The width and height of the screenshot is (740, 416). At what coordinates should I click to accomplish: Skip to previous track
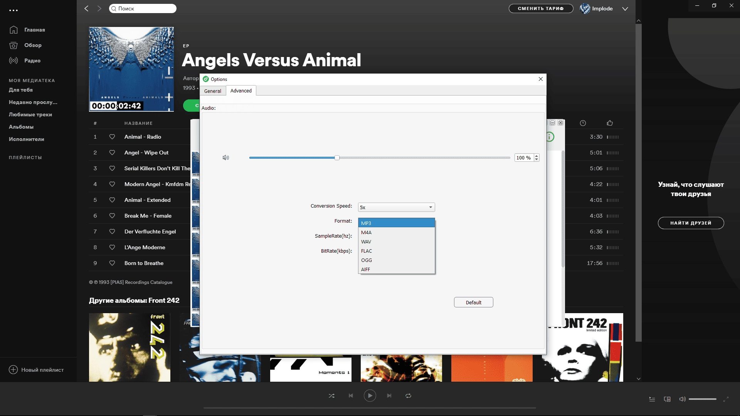[x=351, y=396]
